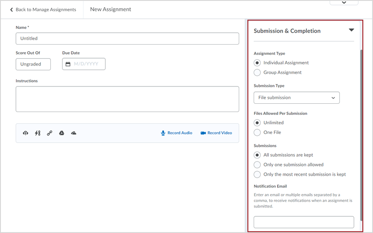
Task: Click the quicklink icon in the attachment bar
Action: pyautogui.click(x=38, y=133)
